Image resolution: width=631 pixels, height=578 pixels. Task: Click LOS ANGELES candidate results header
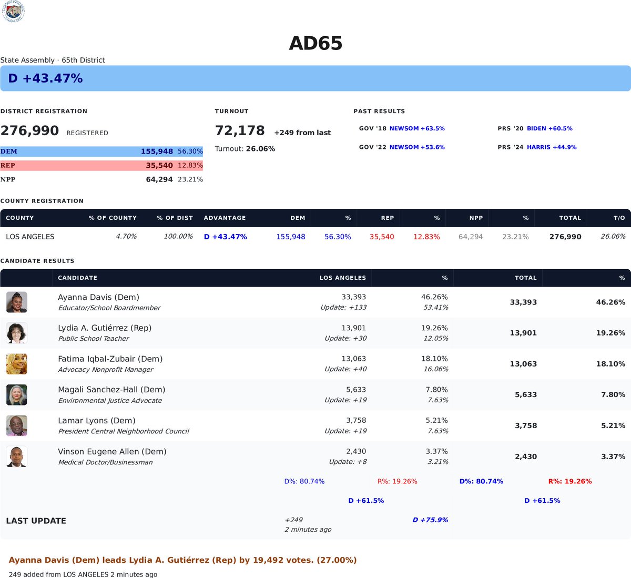[343, 278]
